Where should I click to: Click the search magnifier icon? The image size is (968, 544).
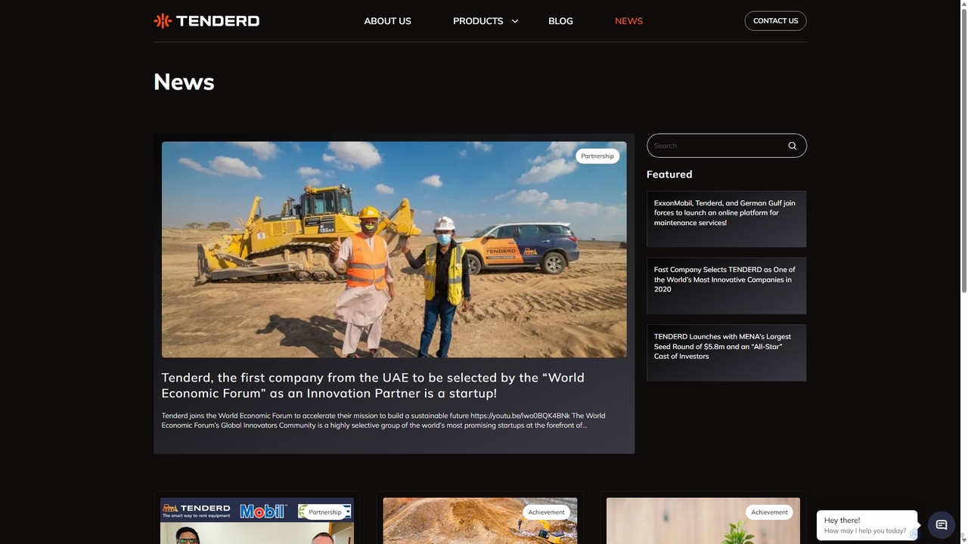(793, 146)
